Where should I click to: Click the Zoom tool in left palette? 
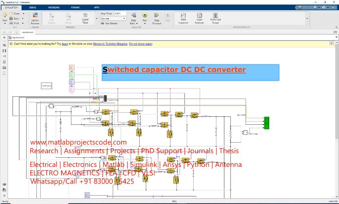(4, 45)
